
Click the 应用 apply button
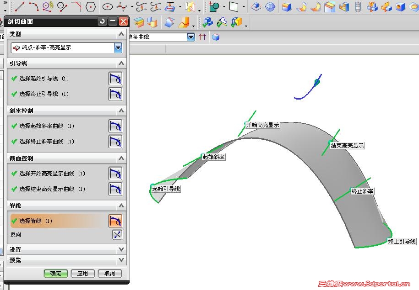pyautogui.click(x=82, y=274)
